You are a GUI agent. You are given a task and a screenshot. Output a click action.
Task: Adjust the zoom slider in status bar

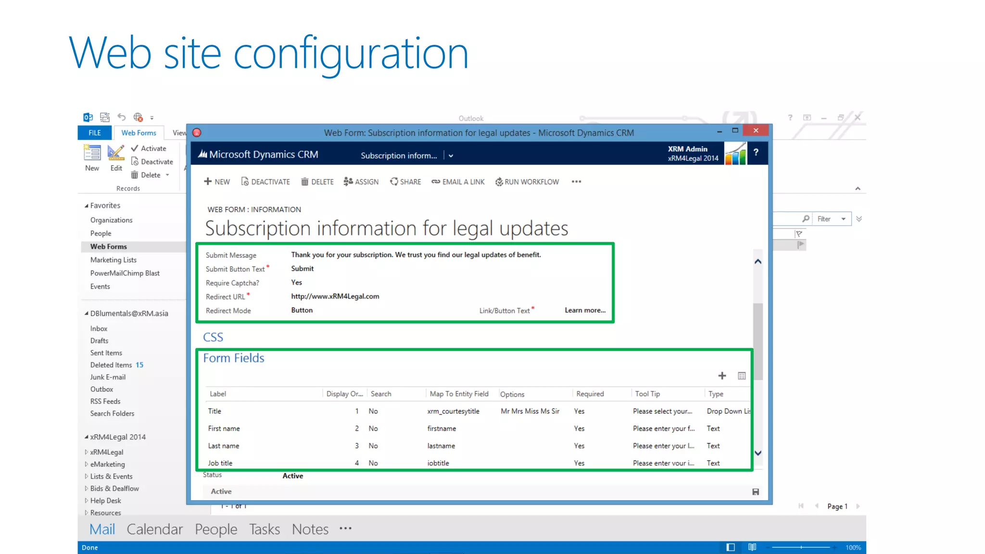point(801,547)
